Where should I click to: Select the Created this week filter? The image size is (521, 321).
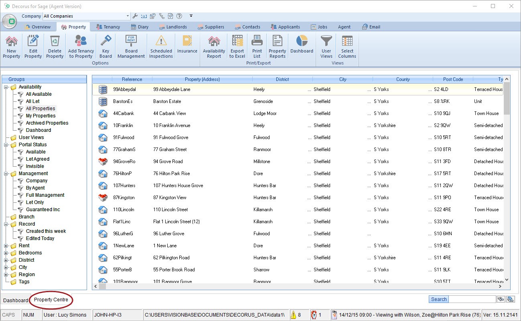46,231
